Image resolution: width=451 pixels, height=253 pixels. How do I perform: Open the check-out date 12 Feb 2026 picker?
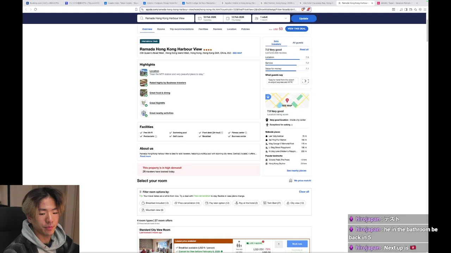tap(237, 18)
